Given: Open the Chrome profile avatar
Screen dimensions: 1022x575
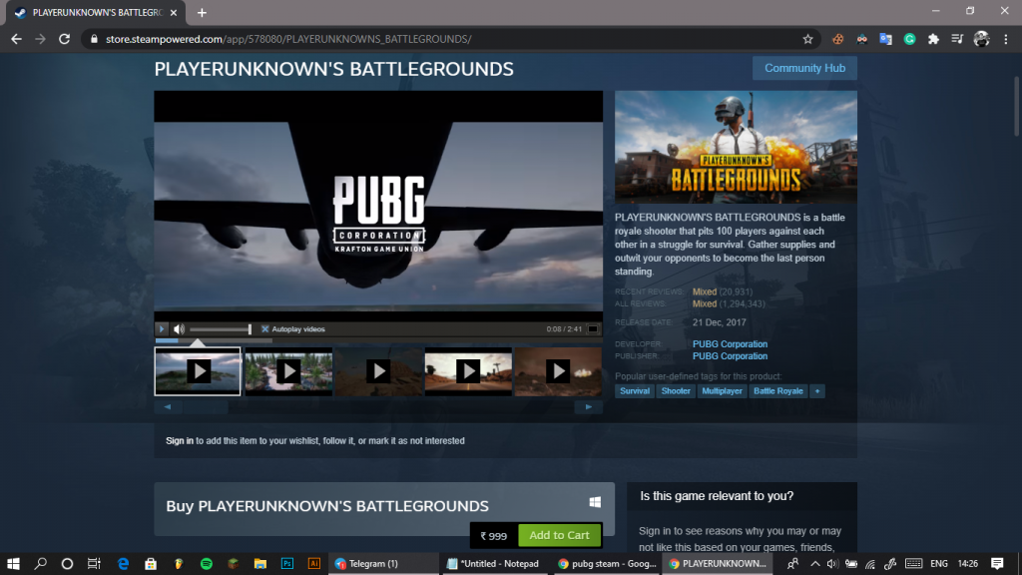Looking at the screenshot, I should click(x=982, y=39).
